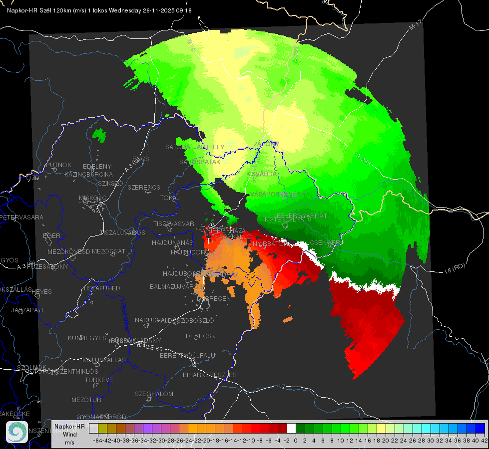Image resolution: width=489 pixels, height=449 pixels.
Task: Click the BALMAZÚJVÁROS label
Action: (176, 286)
